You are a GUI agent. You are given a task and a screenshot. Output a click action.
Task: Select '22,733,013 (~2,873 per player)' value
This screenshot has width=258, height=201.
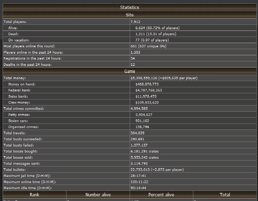(157, 170)
